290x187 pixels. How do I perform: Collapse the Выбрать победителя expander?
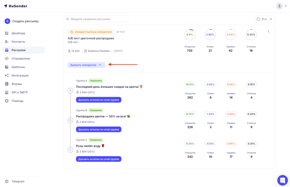(86, 65)
